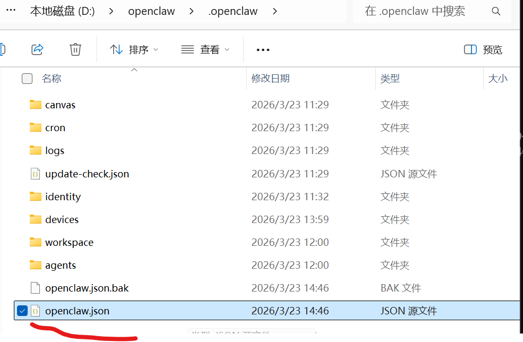Toggle the select-all checkbox in header
Screen dimensions: 523x342
(27, 79)
